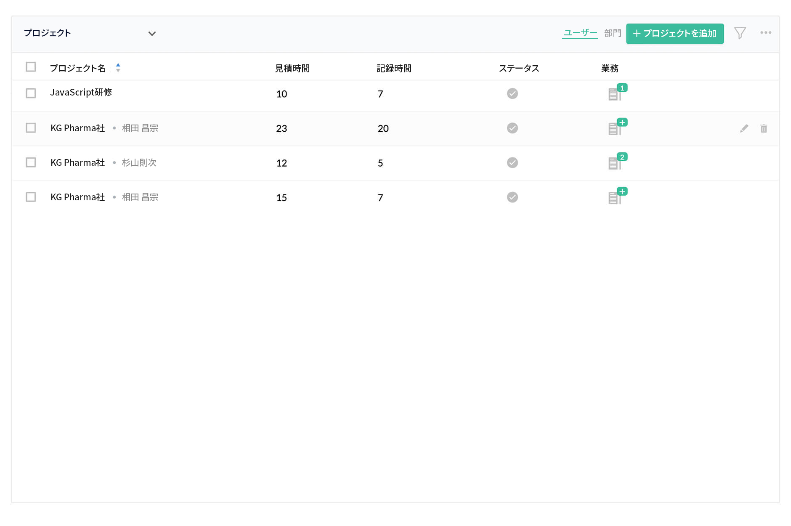Check the checkbox on 杉山則次's KG Pharma row

pos(31,162)
